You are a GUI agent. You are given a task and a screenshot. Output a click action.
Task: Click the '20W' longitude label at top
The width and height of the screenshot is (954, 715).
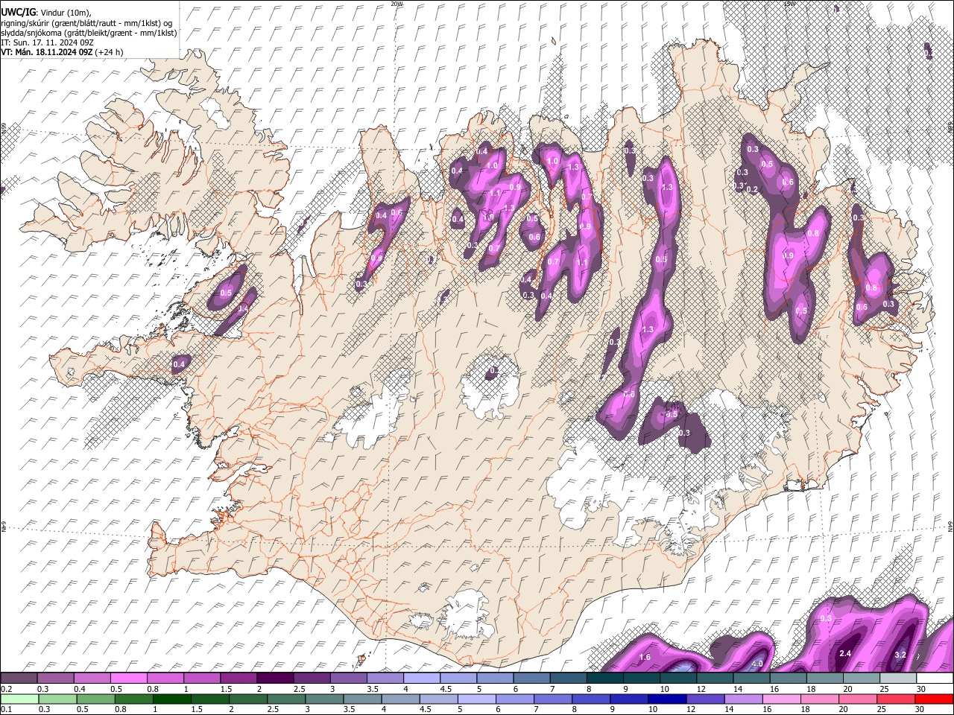click(x=397, y=4)
